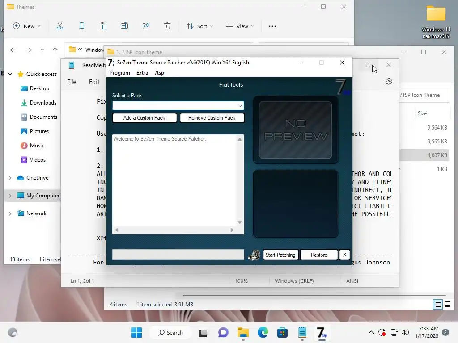Click the New button in Themes Explorer
The image size is (458, 343).
tap(26, 26)
